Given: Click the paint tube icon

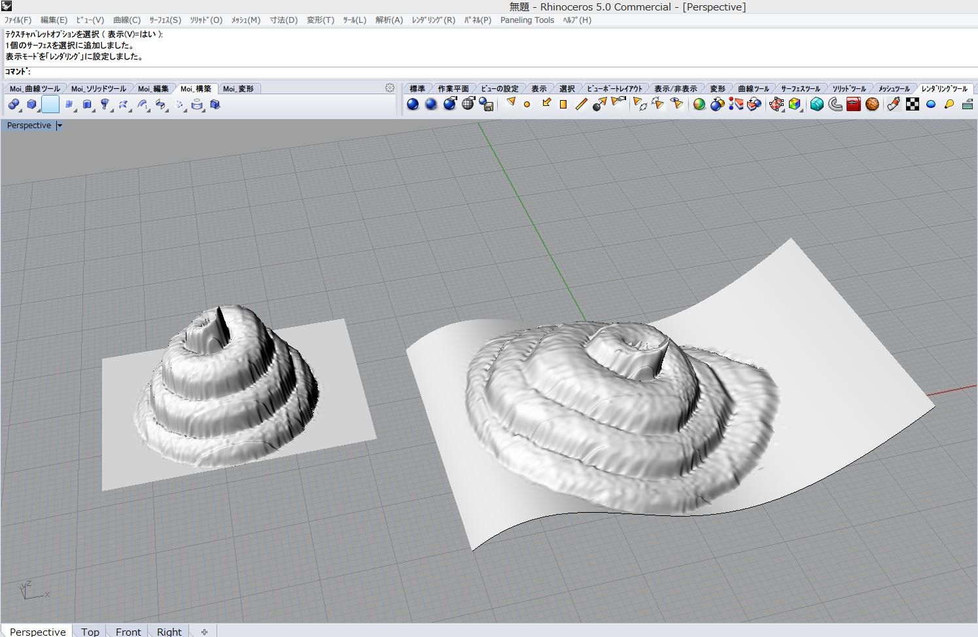Looking at the screenshot, I should (894, 104).
